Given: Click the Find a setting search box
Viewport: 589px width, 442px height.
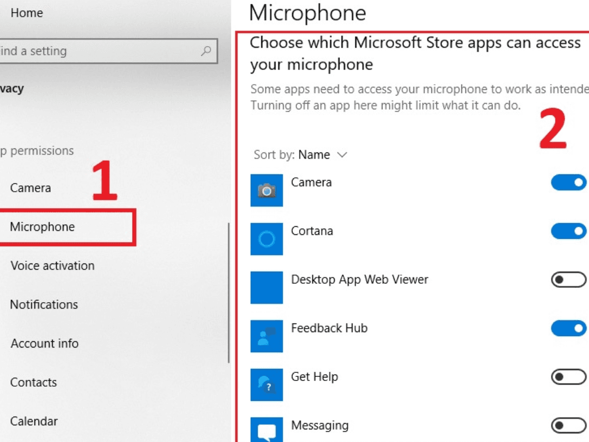Looking at the screenshot, I should pos(98,51).
